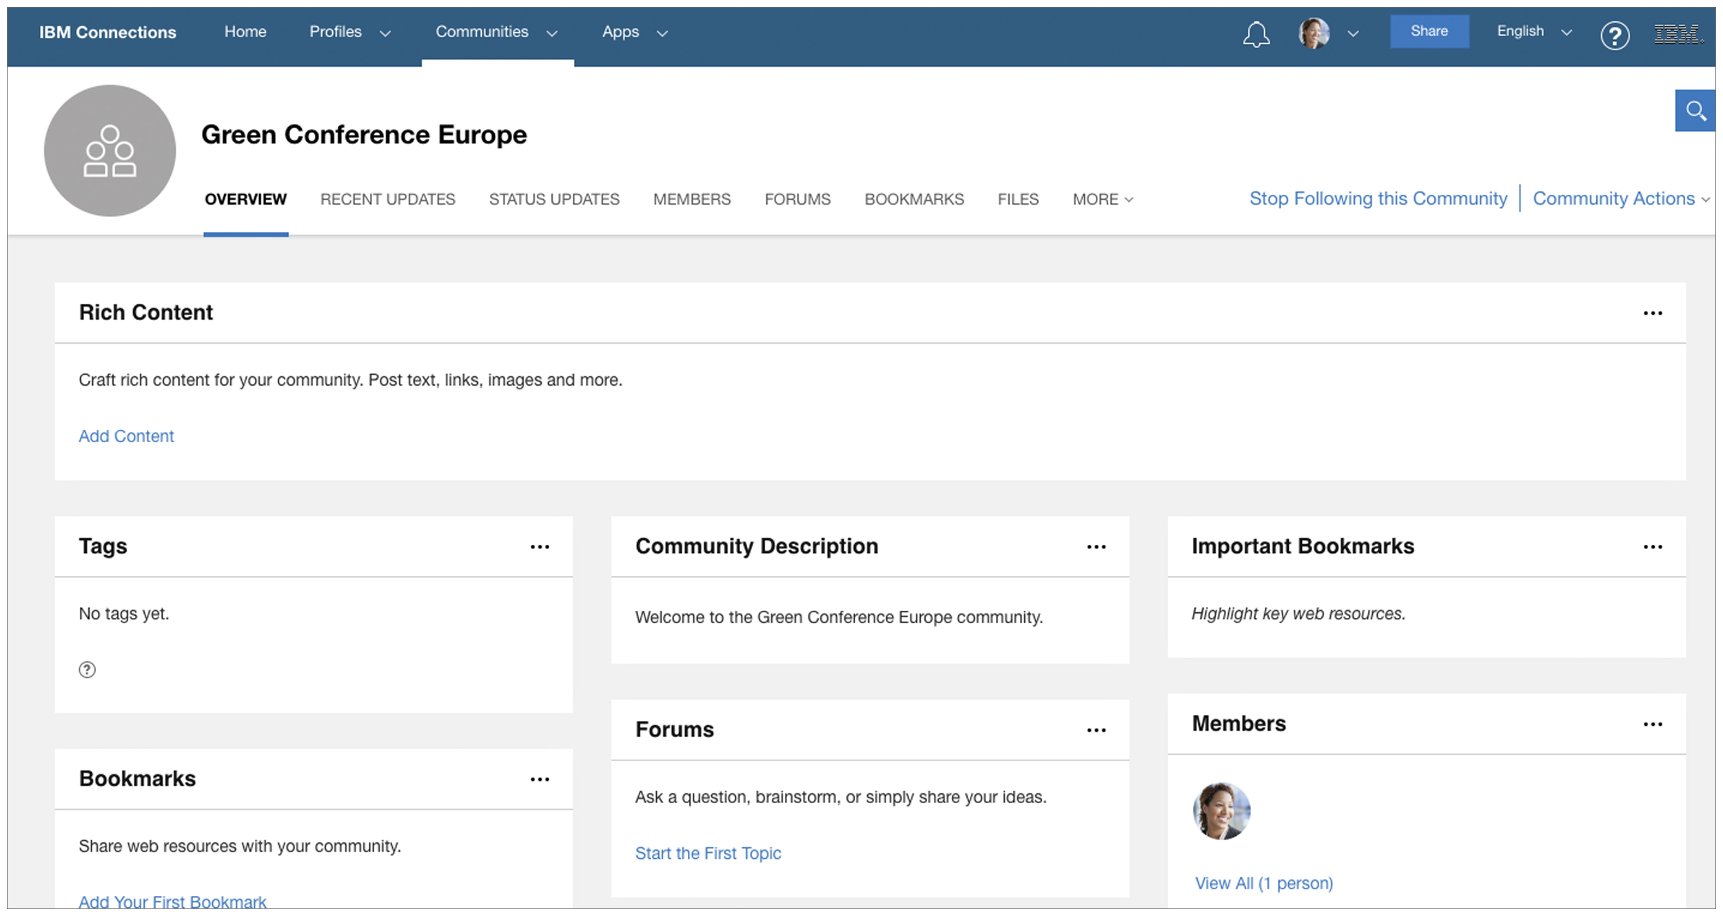Click IBM Connections brand link
This screenshot has width=1723, height=916.
click(108, 32)
